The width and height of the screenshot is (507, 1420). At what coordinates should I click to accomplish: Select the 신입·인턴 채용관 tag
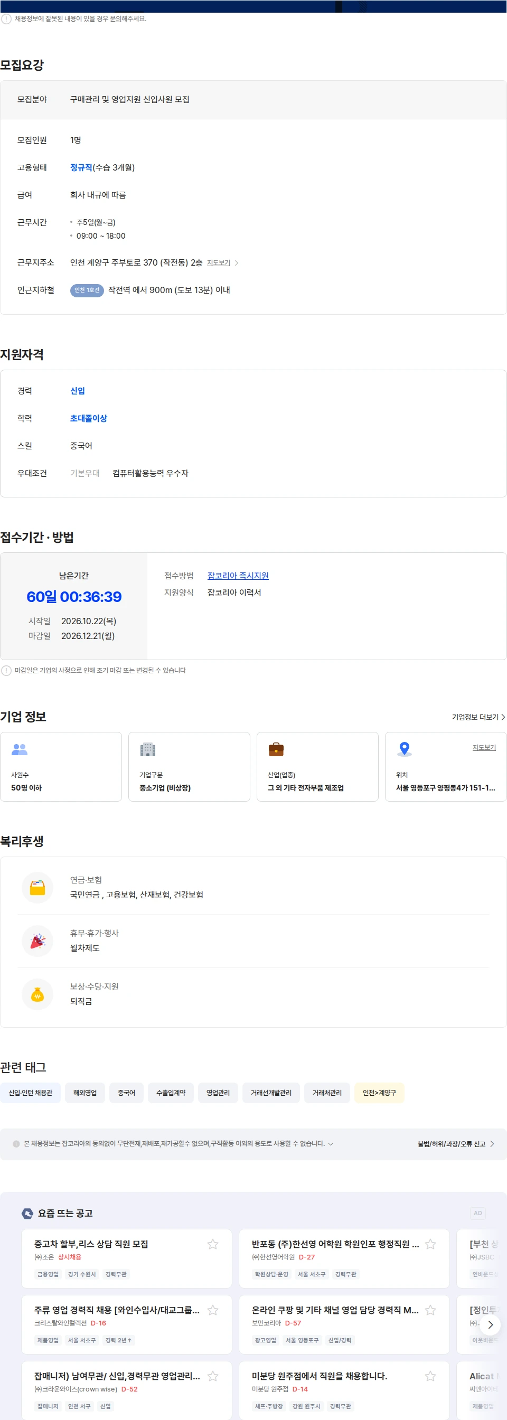coord(30,1093)
